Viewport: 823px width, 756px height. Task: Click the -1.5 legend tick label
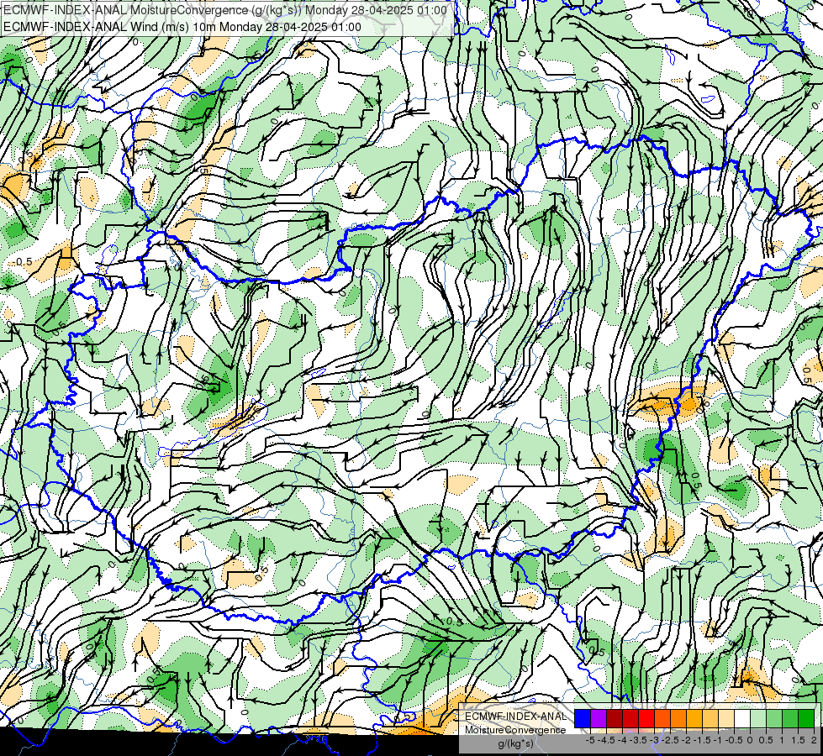pyautogui.click(x=703, y=740)
